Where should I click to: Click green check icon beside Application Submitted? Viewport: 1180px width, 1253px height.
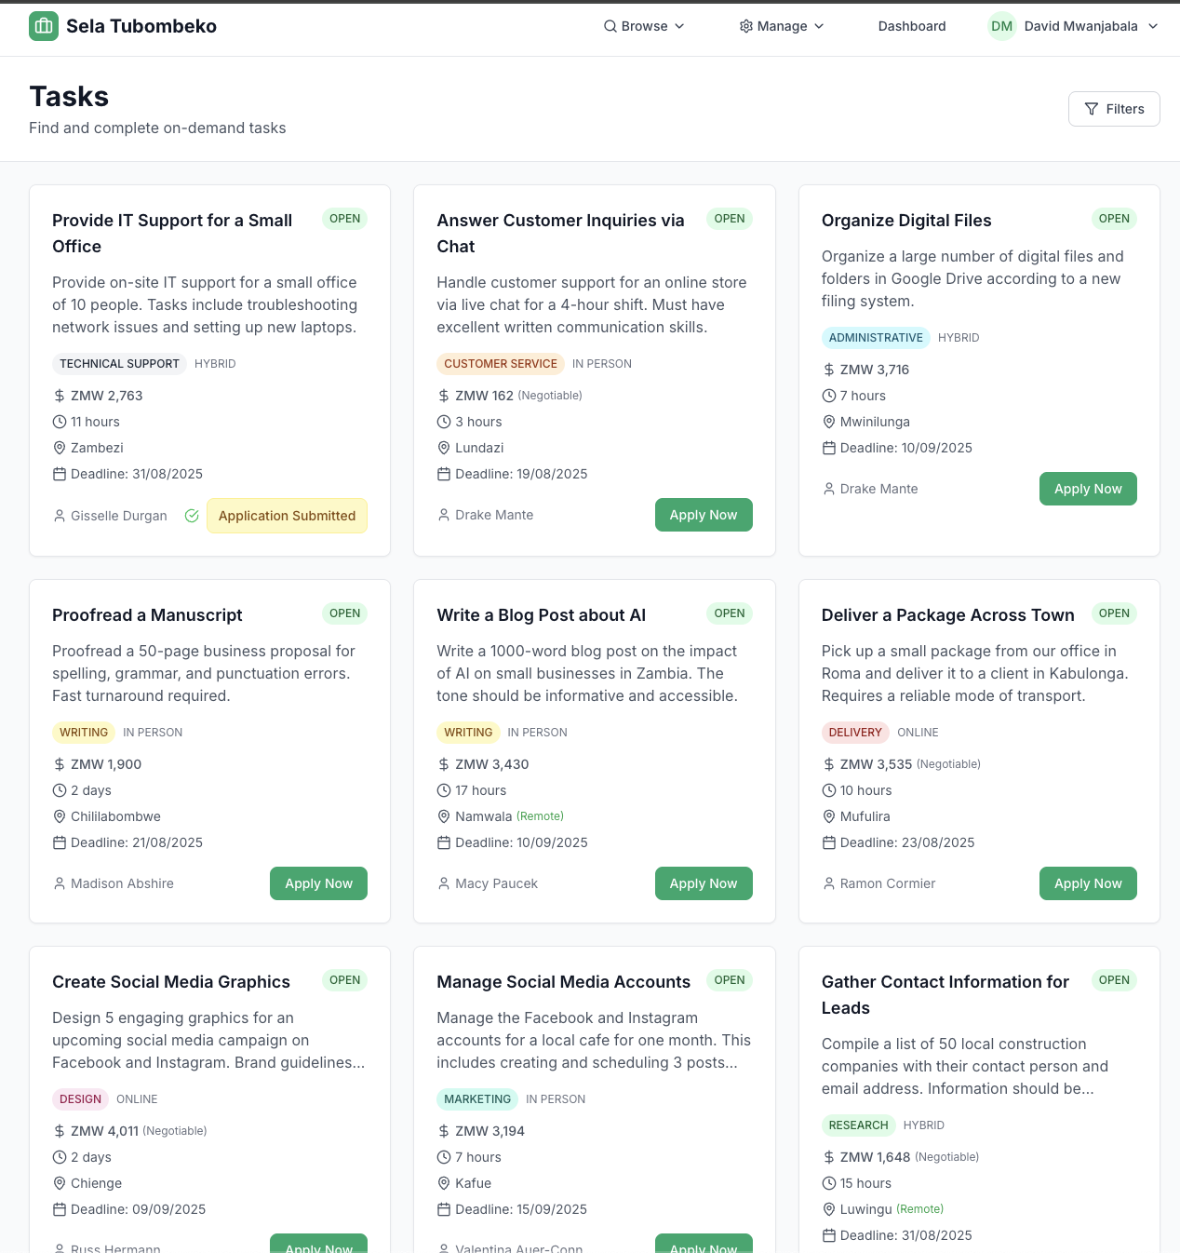coord(192,516)
